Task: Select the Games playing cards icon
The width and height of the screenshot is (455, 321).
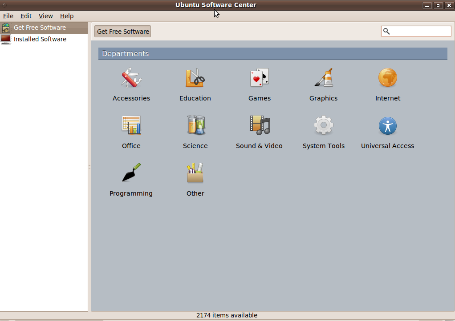Action: tap(259, 78)
